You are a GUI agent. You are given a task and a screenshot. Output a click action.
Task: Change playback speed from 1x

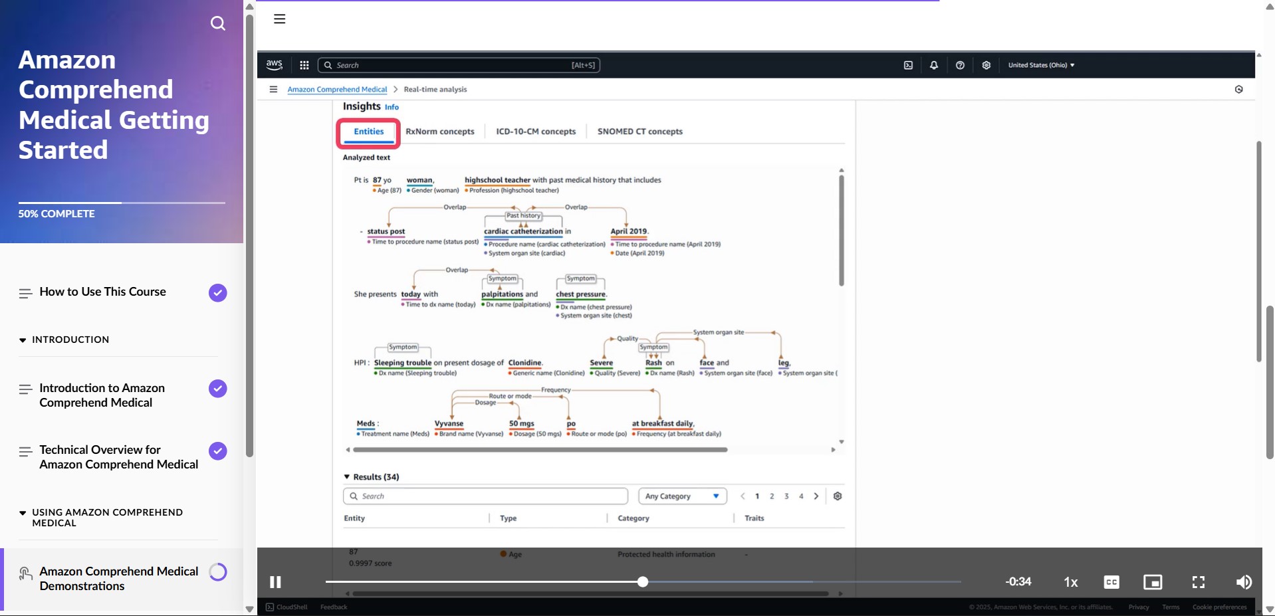[x=1070, y=582]
